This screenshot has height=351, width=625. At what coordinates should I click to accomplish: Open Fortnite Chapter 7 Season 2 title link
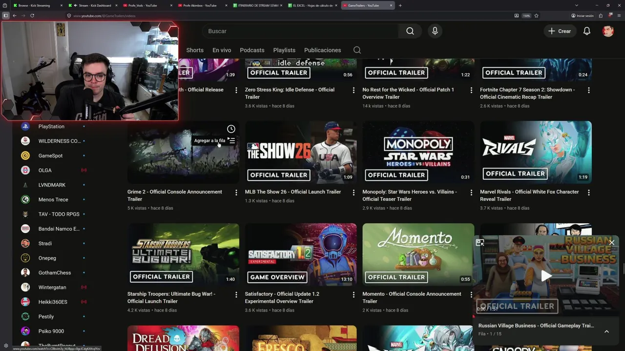click(527, 93)
